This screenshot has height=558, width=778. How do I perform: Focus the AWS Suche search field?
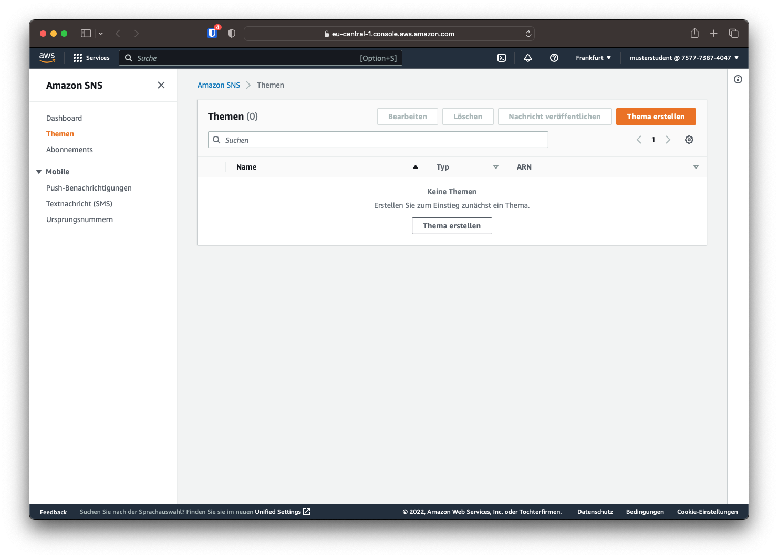point(261,58)
